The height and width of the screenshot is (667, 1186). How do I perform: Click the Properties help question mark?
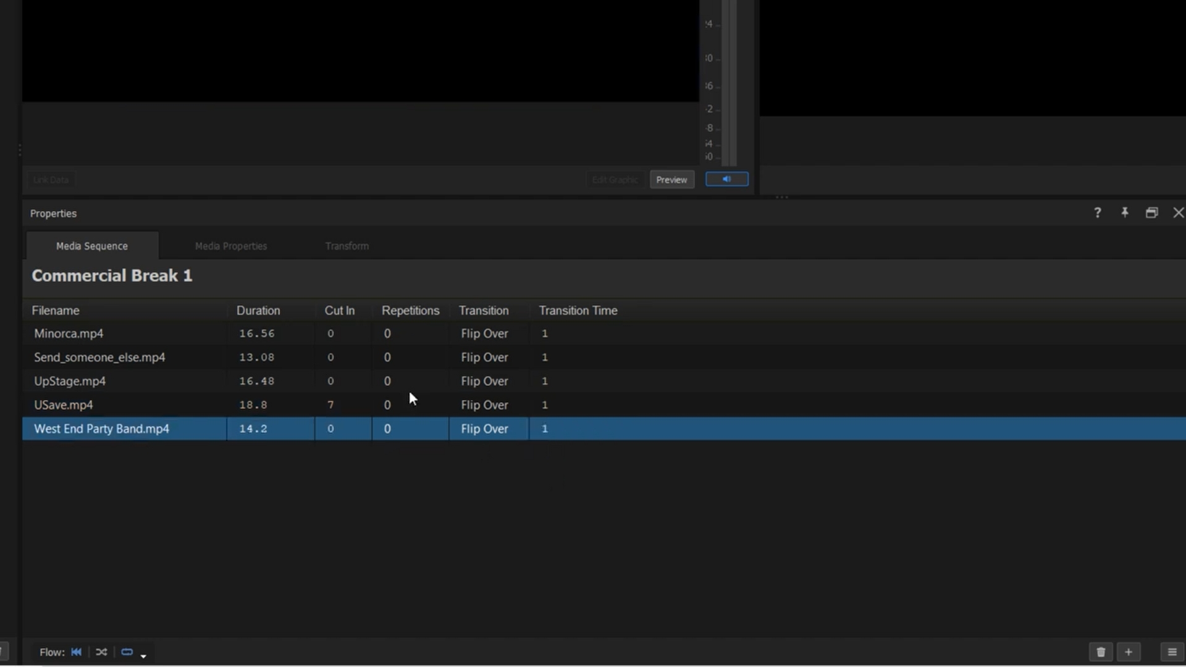pos(1098,213)
